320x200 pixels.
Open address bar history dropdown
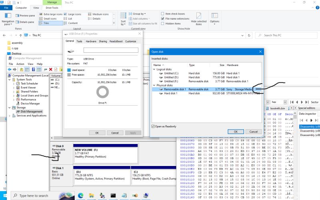pyautogui.click(x=242, y=35)
